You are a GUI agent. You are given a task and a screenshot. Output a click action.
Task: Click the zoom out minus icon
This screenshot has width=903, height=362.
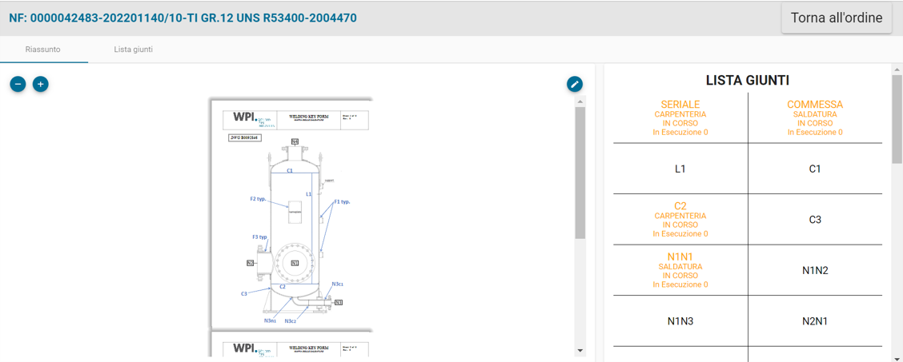coord(18,84)
